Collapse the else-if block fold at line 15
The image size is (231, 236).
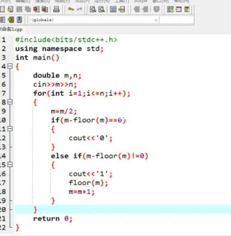[10, 164]
